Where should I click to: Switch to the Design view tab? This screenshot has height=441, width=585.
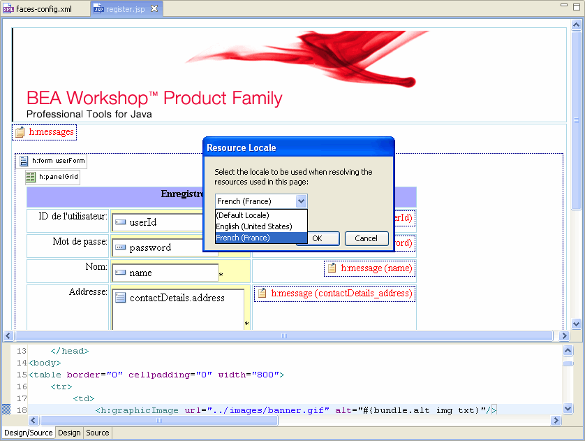click(69, 433)
